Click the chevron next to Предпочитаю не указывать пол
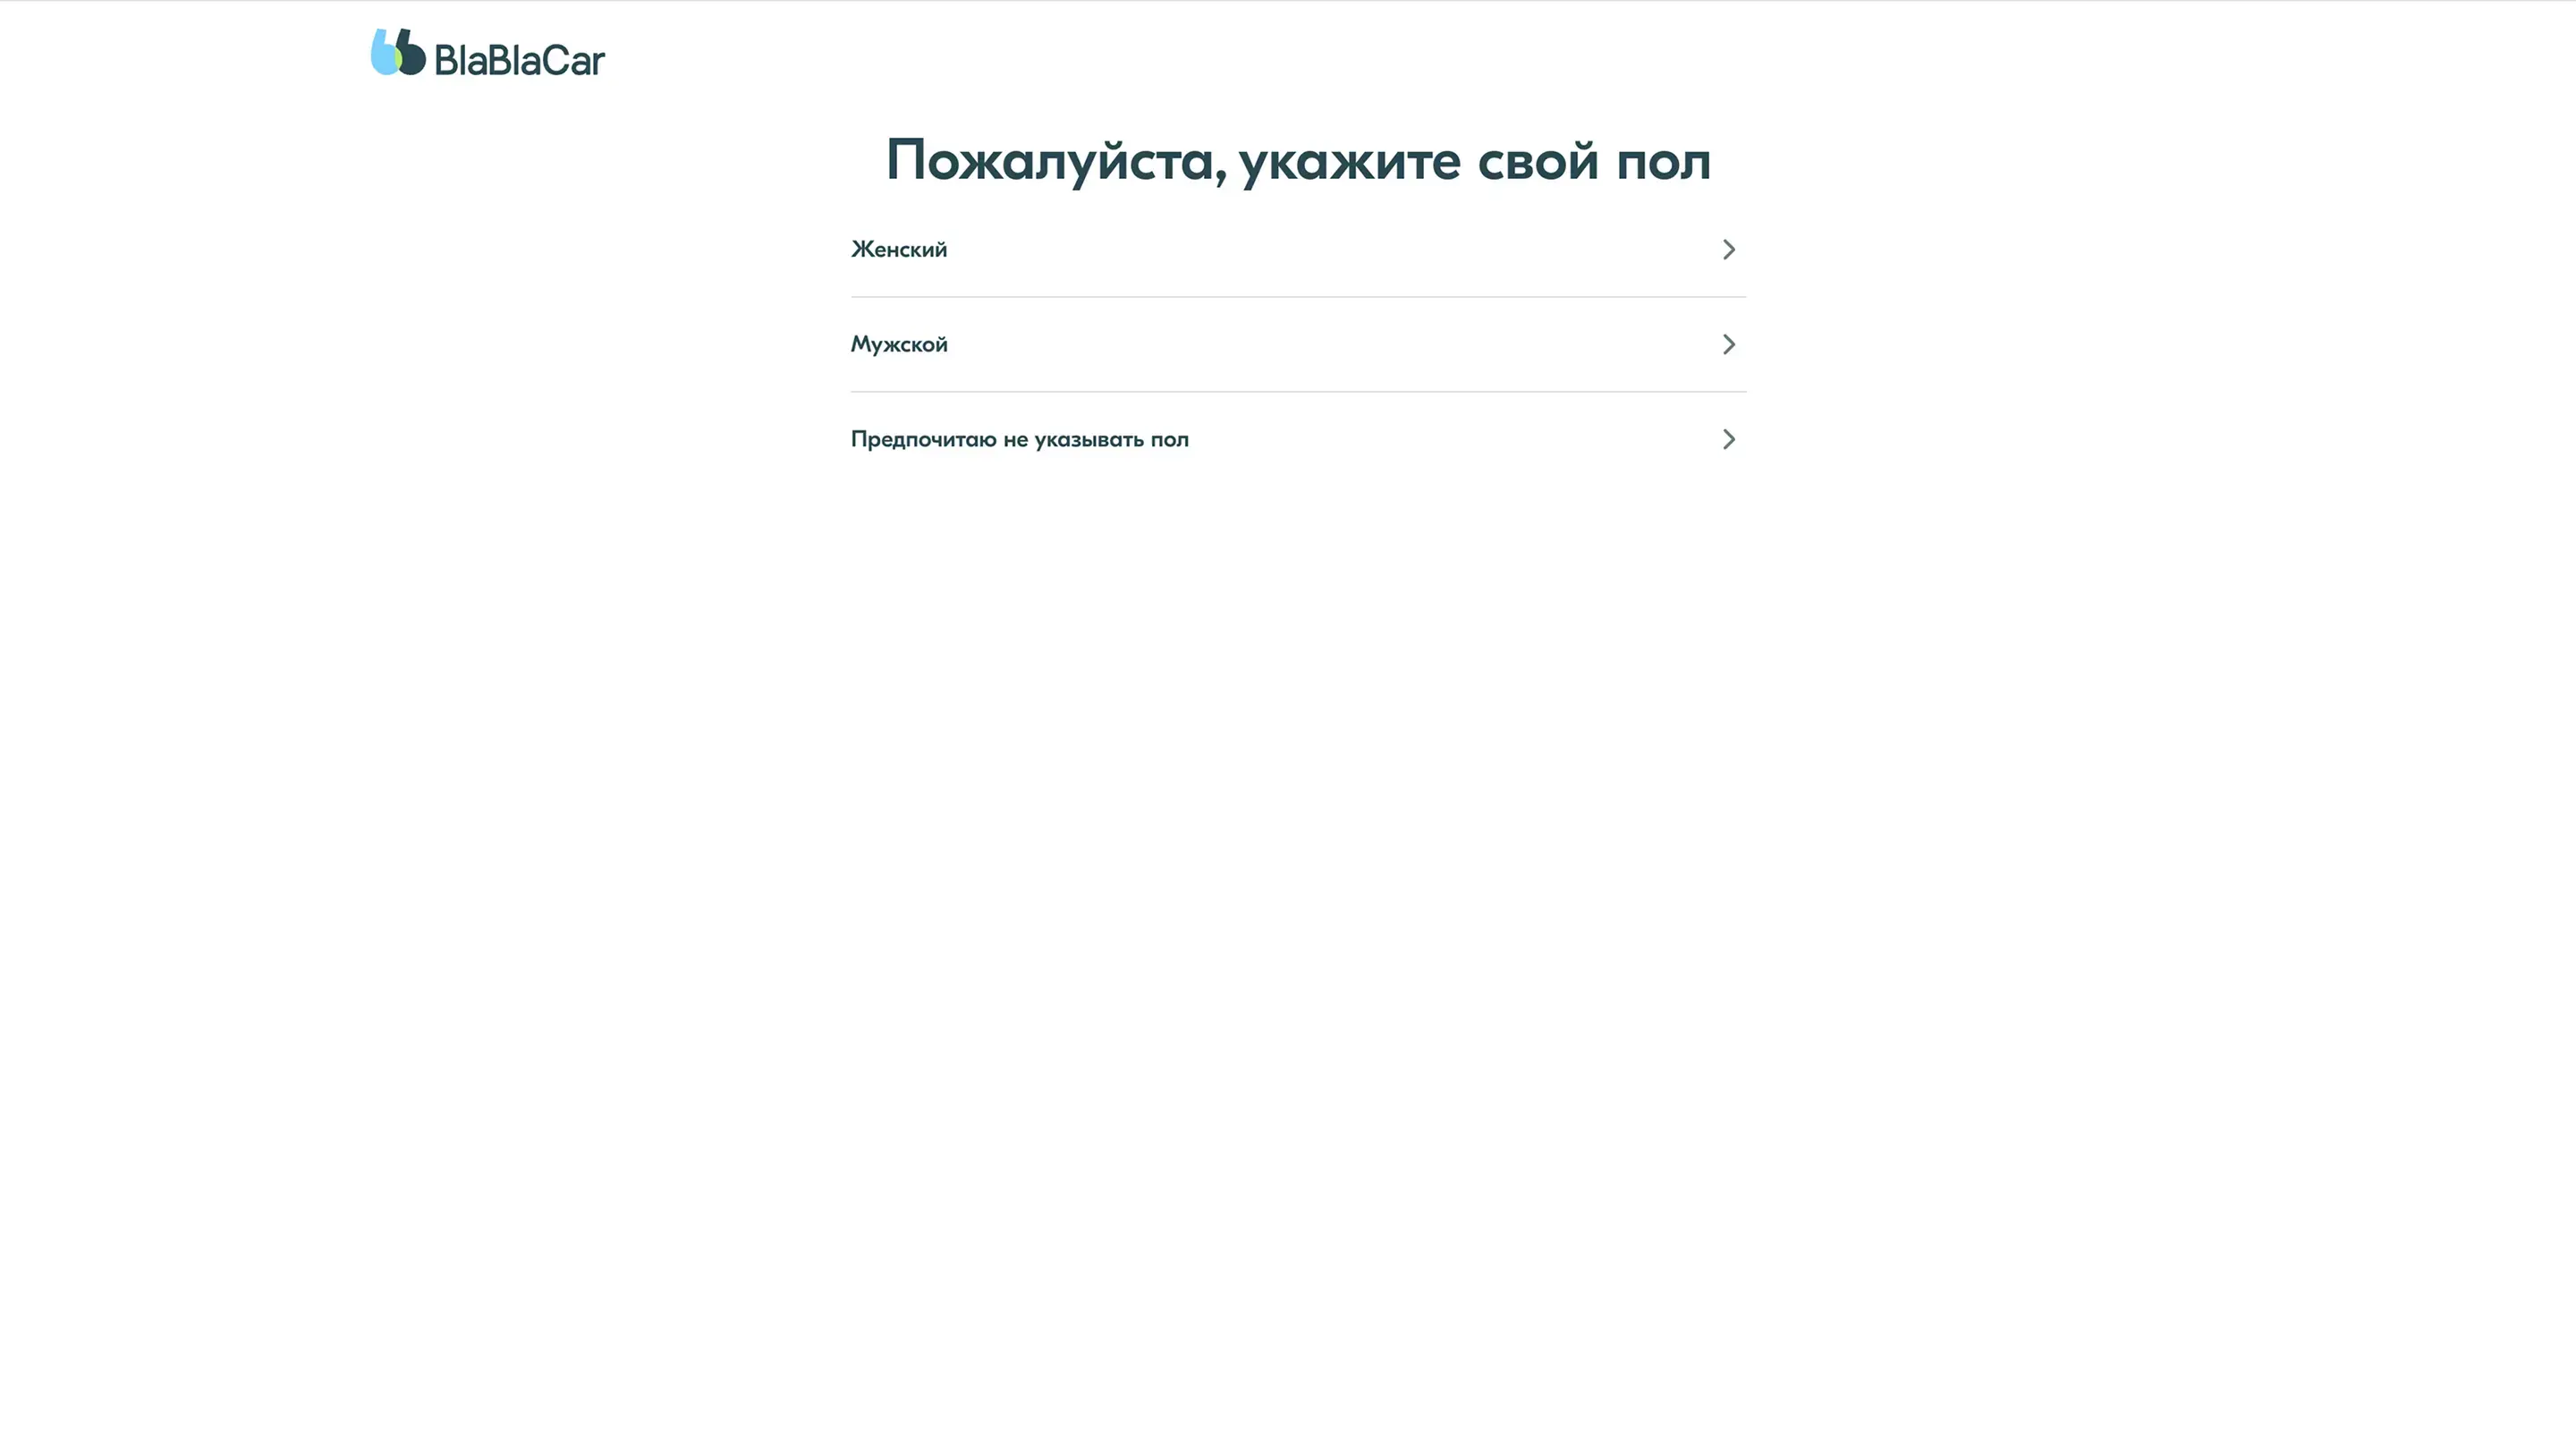Image resolution: width=2576 pixels, height=1449 pixels. pos(1728,440)
